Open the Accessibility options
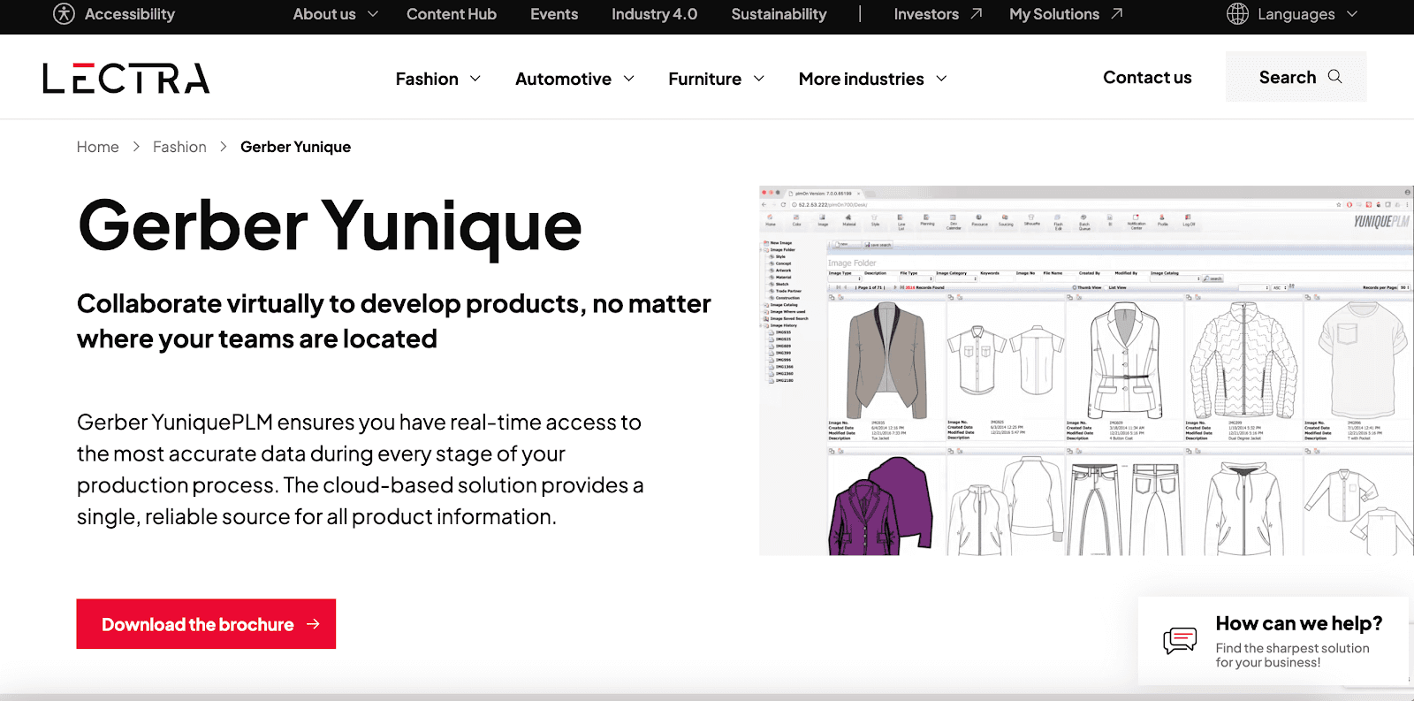 tap(114, 14)
